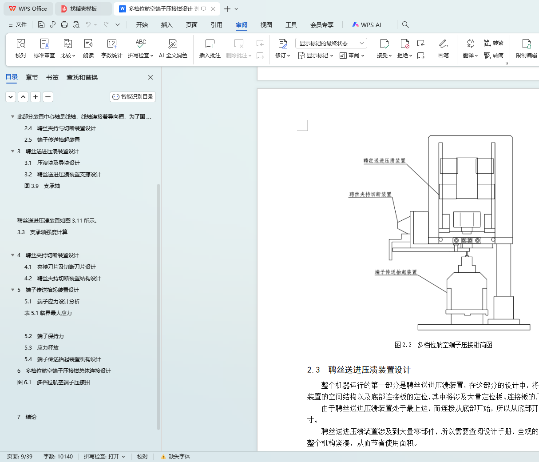Open the 翻译 translate tool
This screenshot has width=539, height=462.
click(470, 48)
